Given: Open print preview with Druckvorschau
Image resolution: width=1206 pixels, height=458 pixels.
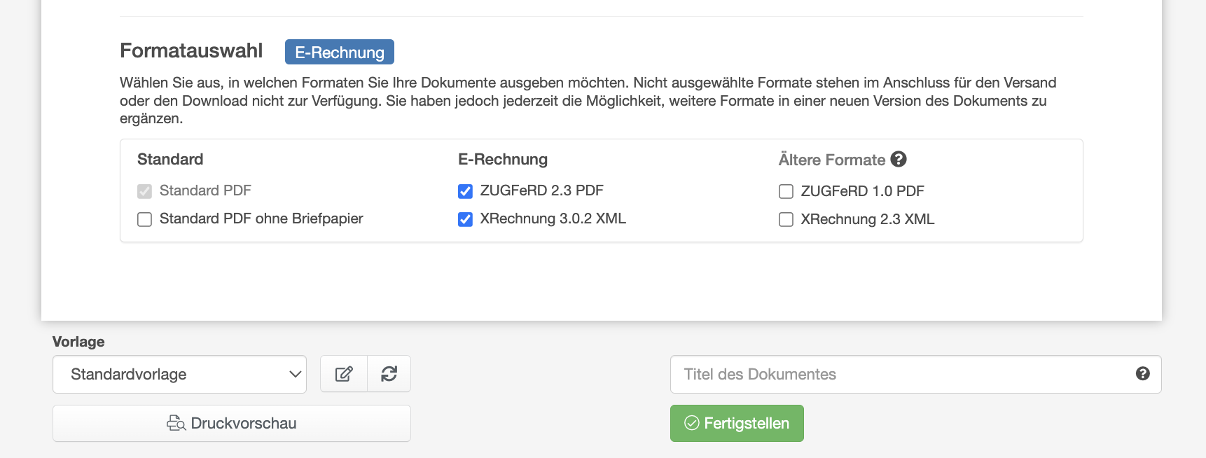Looking at the screenshot, I should [x=232, y=423].
